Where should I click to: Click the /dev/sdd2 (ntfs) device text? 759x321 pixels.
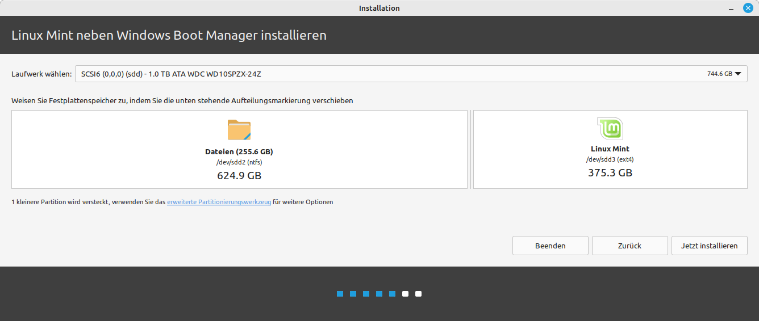pos(239,162)
